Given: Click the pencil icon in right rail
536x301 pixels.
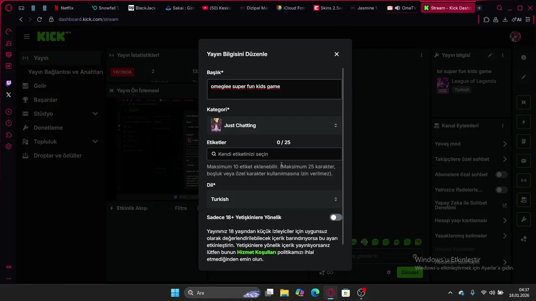Looking at the screenshot, I should click(523, 77).
